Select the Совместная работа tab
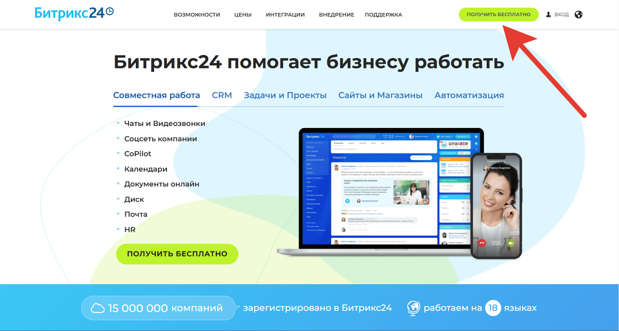Screen dimensions: 619x331 point(156,95)
